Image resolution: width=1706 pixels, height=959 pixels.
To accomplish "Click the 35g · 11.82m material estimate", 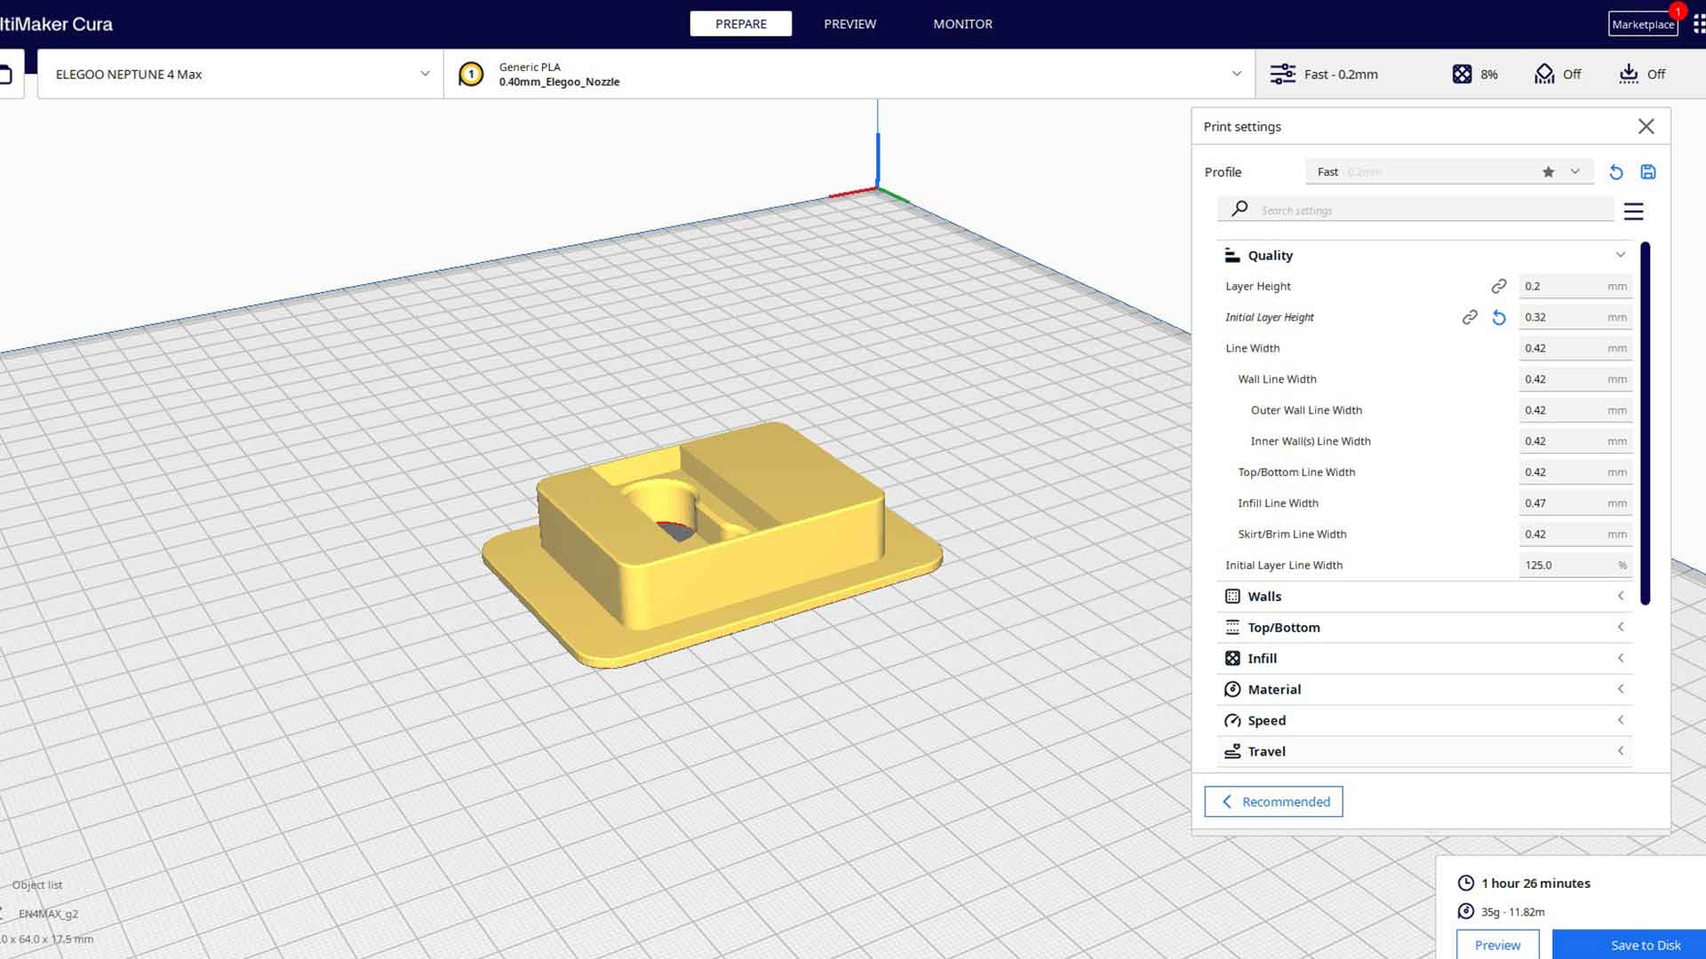I will click(1512, 912).
